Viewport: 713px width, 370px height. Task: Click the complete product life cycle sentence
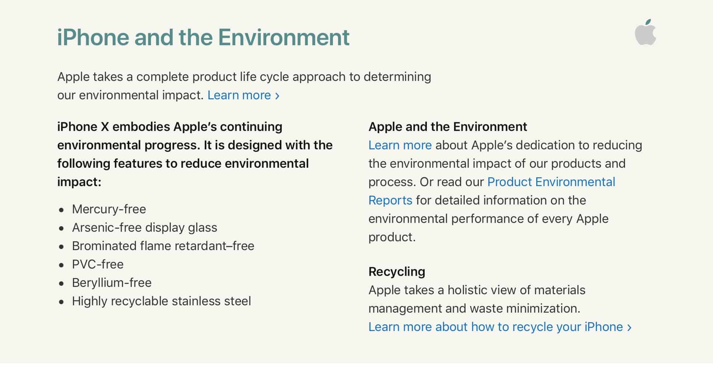click(x=244, y=86)
